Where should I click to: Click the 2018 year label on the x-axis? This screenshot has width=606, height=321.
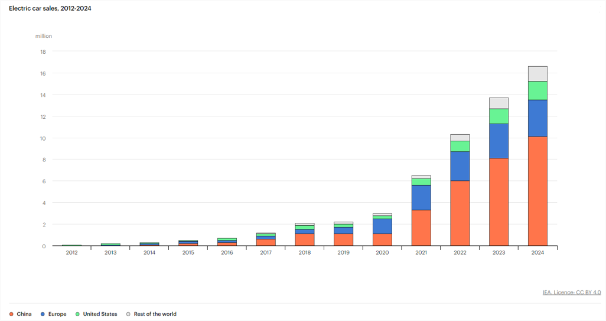click(305, 252)
